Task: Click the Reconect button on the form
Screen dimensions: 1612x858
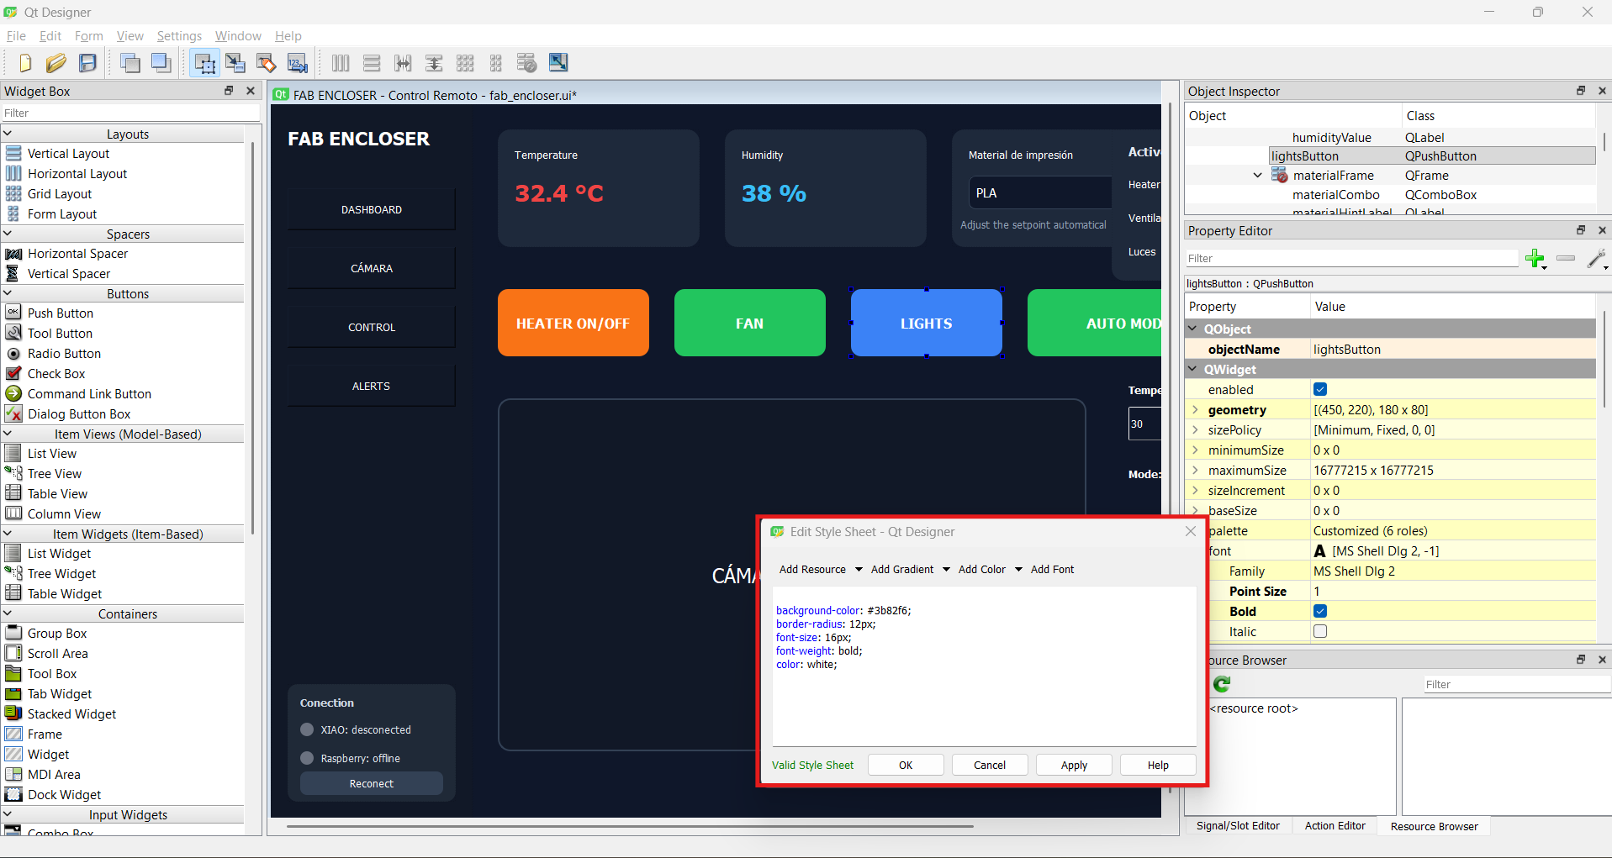Action: [x=371, y=783]
